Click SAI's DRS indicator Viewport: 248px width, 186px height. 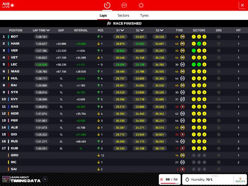[219, 169]
